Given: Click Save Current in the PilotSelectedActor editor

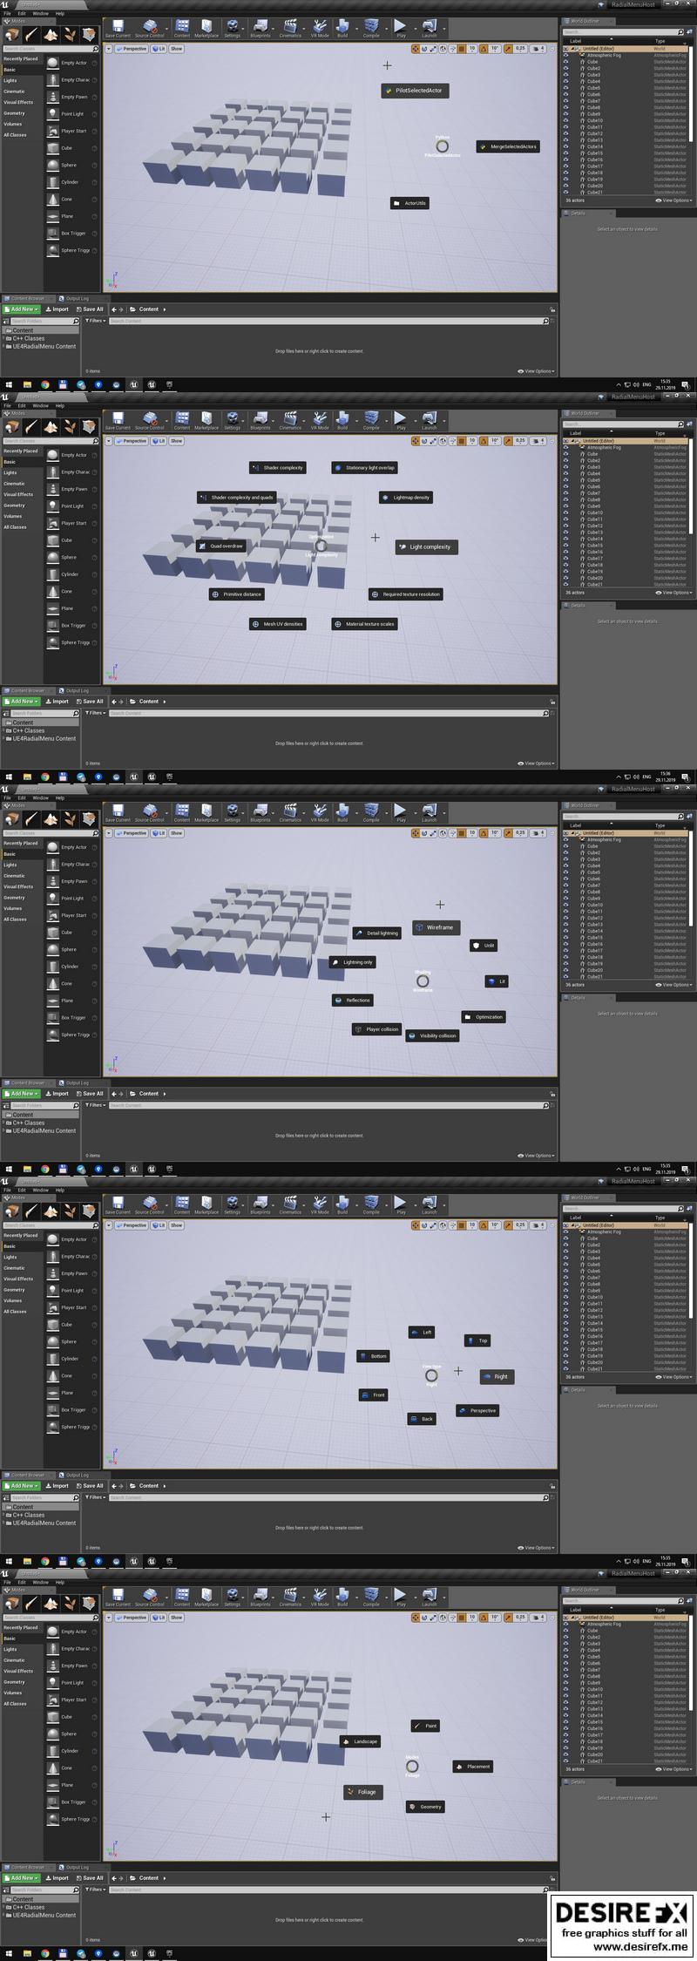Looking at the screenshot, I should [118, 30].
